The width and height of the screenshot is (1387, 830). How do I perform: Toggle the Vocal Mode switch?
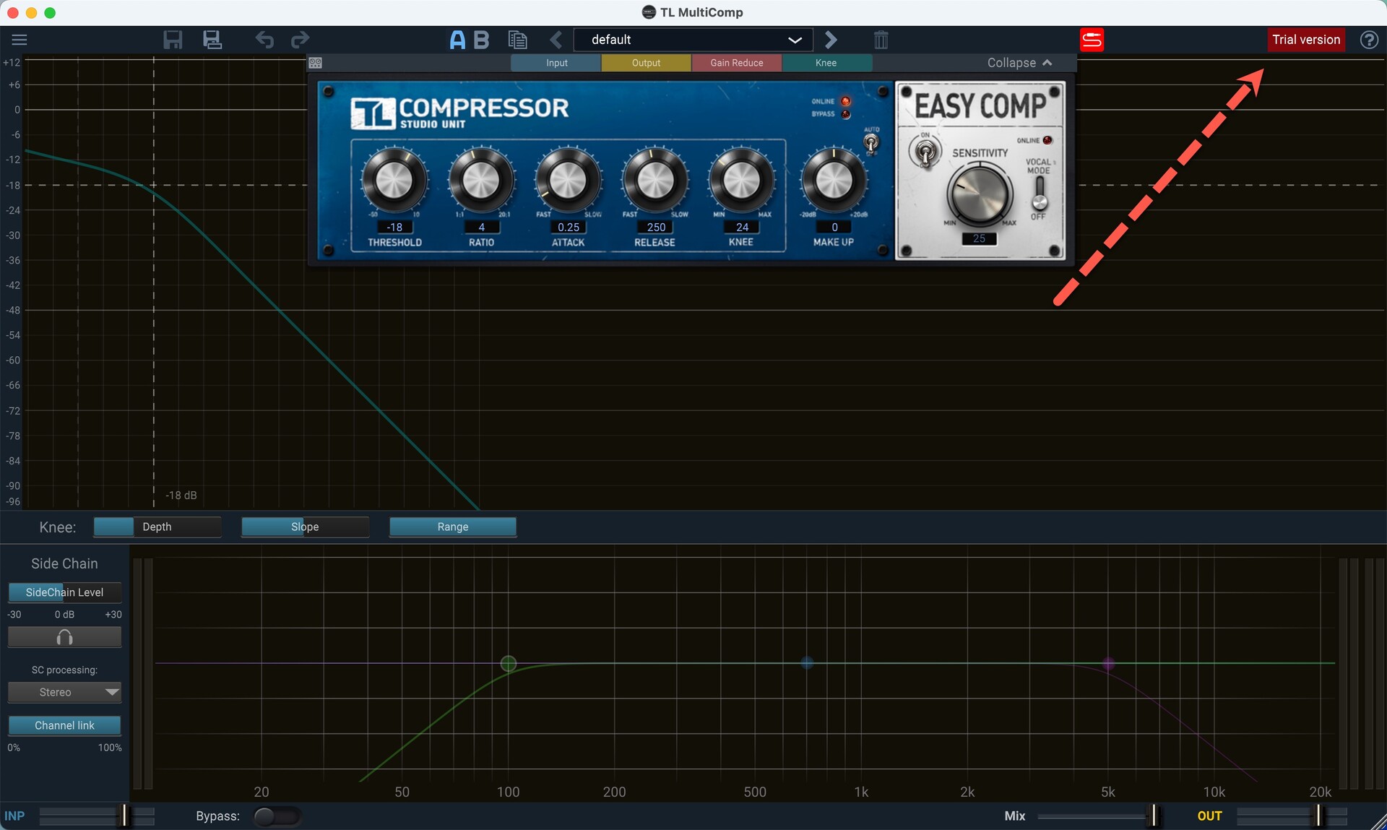click(x=1039, y=193)
